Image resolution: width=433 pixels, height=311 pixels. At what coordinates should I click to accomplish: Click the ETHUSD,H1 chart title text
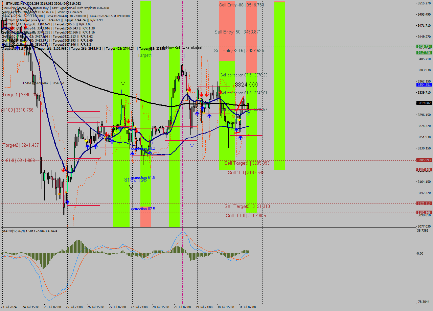click(x=15, y=3)
